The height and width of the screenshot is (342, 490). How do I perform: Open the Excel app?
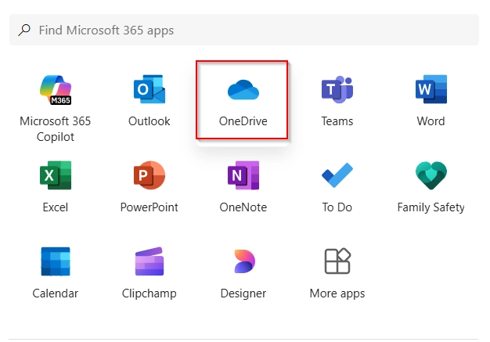(56, 187)
